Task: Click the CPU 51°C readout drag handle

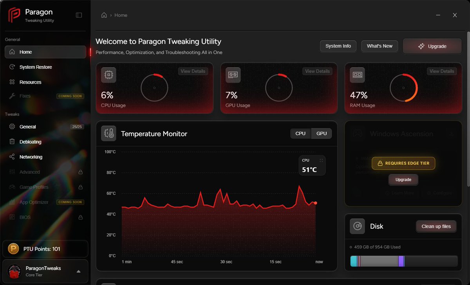Action: click(x=321, y=160)
